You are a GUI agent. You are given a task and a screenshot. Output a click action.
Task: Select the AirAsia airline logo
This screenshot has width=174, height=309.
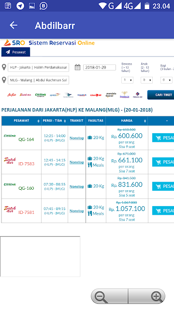click(12, 95)
